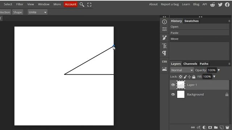This screenshot has height=130, width=232.
Task: Open the About link
Action: coord(153,4)
